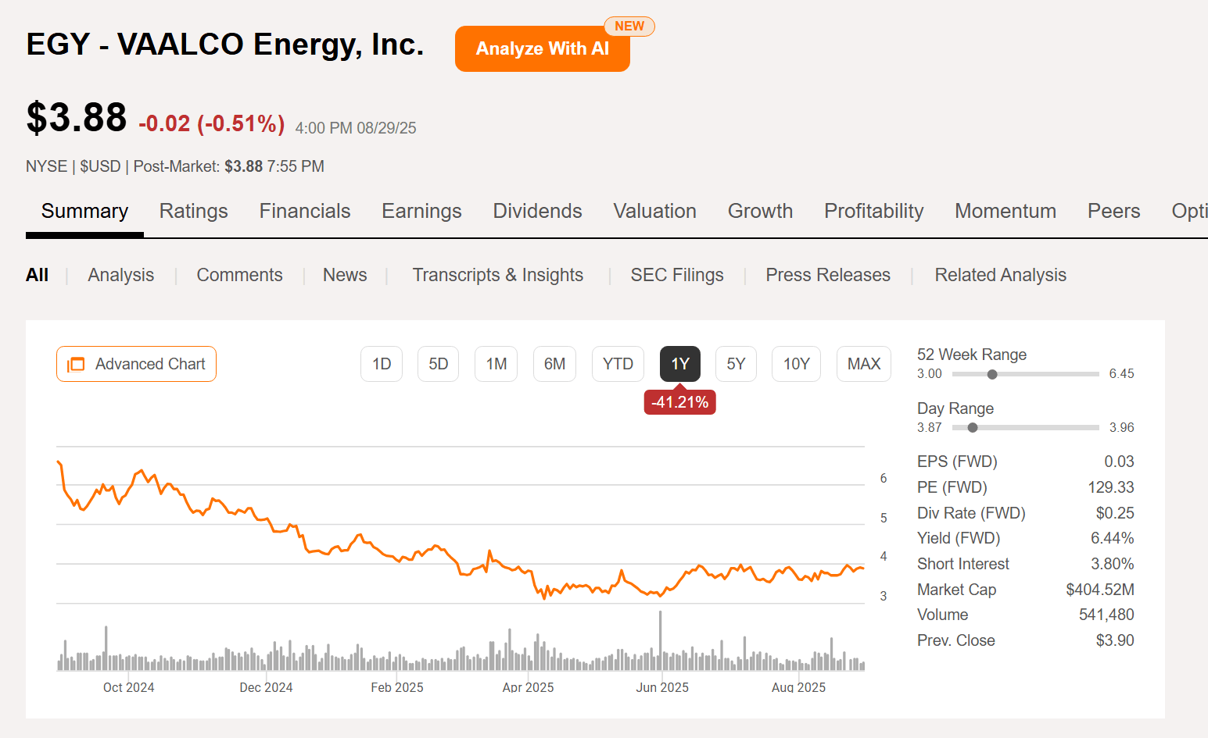Viewport: 1208px width, 738px height.
Task: Open the Valuation tab
Action: (x=654, y=211)
